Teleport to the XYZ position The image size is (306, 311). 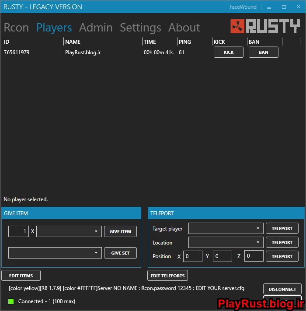click(x=282, y=256)
